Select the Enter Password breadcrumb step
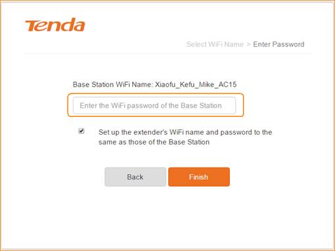 279,44
